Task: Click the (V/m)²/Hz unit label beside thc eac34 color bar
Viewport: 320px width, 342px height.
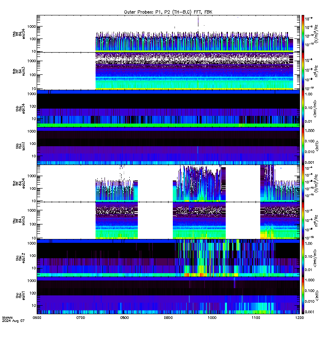Action: coord(317,183)
